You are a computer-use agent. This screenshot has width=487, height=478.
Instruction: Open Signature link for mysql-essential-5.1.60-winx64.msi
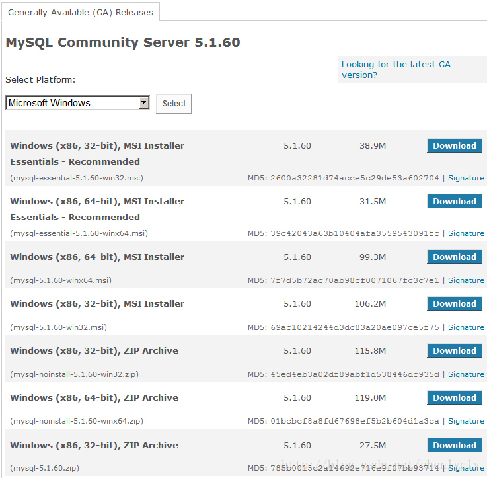(x=466, y=233)
